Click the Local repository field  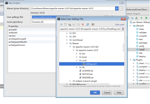tap(43, 22)
